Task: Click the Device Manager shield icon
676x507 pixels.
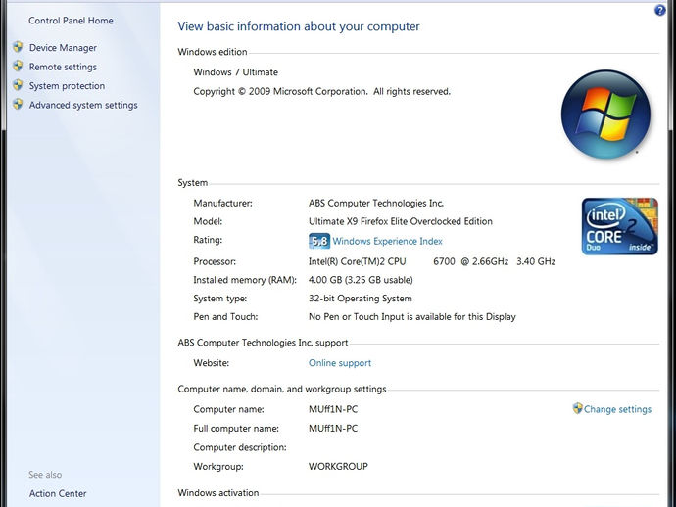Action: pyautogui.click(x=18, y=47)
